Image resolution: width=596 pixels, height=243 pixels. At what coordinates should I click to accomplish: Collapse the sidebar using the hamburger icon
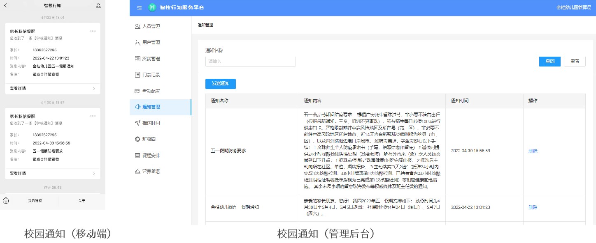139,7
